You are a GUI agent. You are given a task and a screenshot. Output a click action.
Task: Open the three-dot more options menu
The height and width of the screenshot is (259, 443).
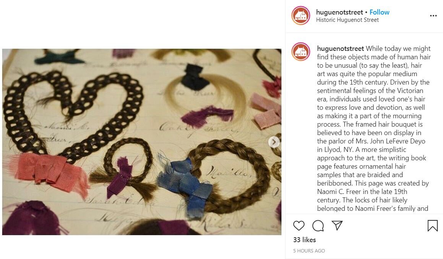coord(433,16)
